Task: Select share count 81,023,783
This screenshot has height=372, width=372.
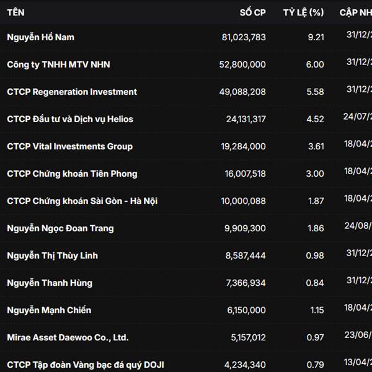Action: pos(244,37)
